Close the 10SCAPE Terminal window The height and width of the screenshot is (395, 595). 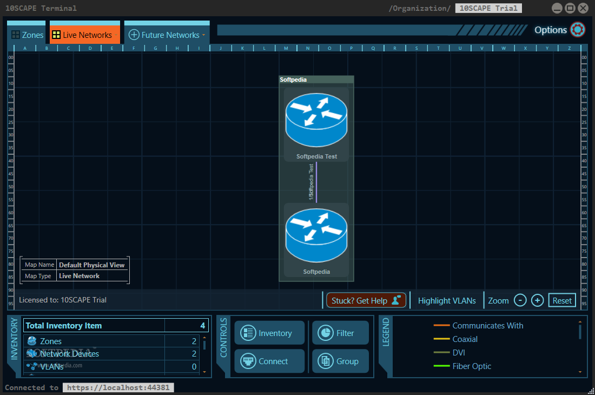pyautogui.click(x=583, y=8)
